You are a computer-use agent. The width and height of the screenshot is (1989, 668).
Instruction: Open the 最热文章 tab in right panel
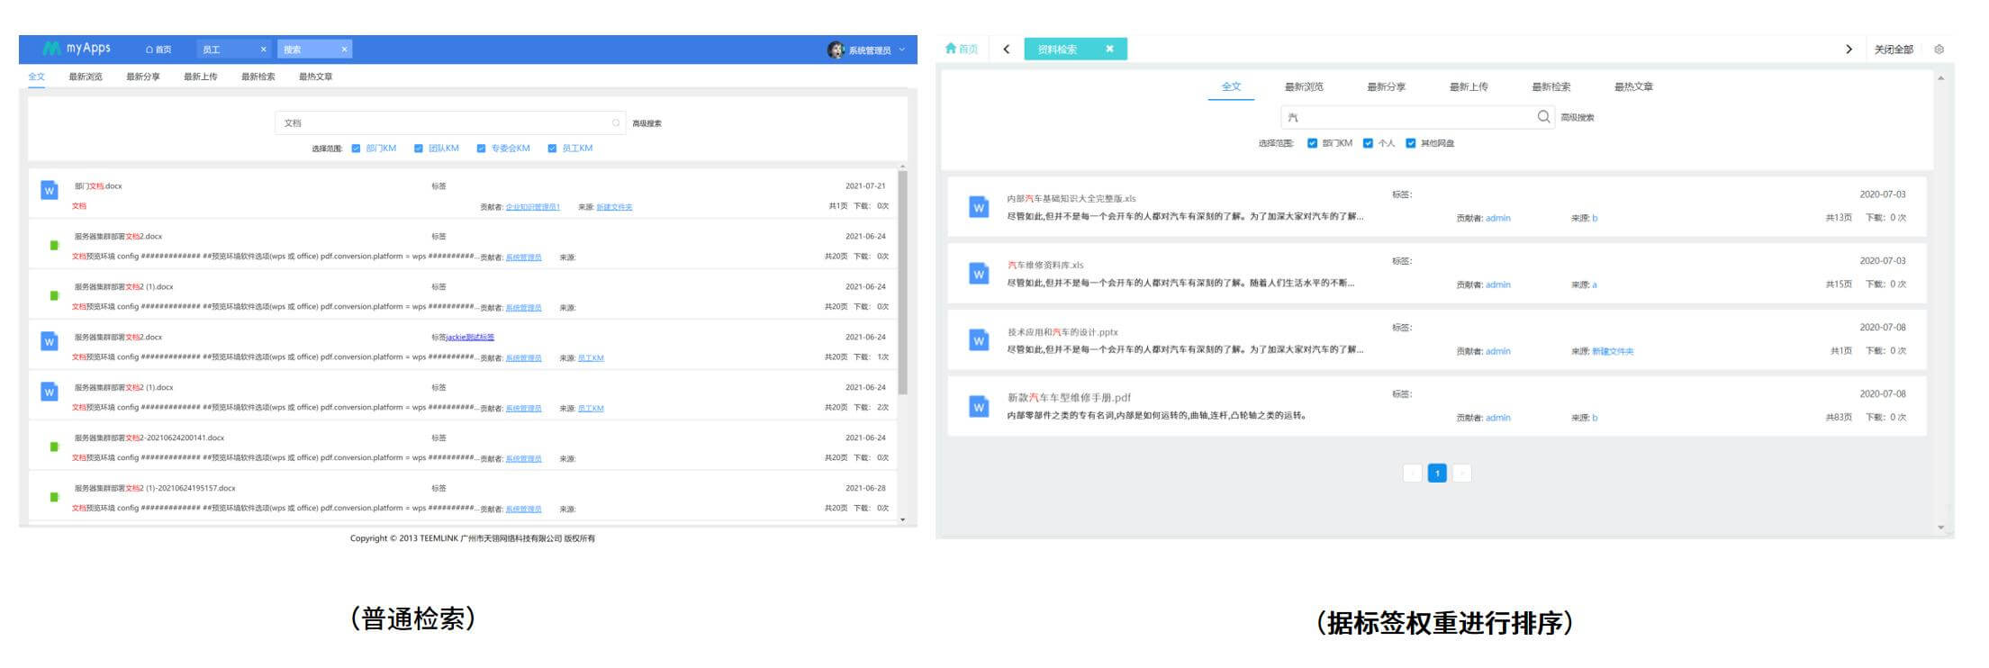click(x=1633, y=87)
